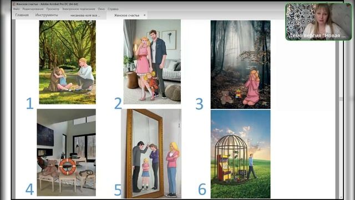Open the Просмотр menu
The height and width of the screenshot is (200, 355).
click(53, 9)
